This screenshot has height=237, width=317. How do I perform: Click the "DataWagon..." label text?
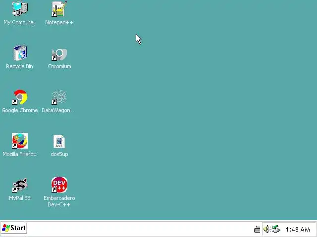pos(58,110)
